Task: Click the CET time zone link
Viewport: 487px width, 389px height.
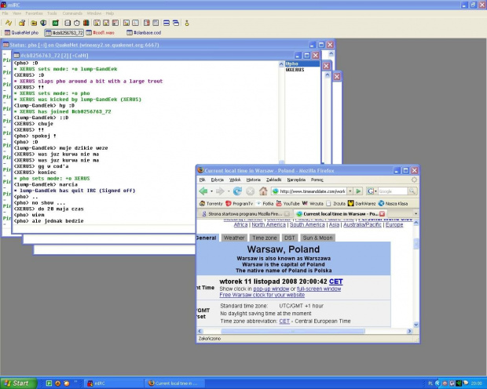Action: click(x=335, y=281)
